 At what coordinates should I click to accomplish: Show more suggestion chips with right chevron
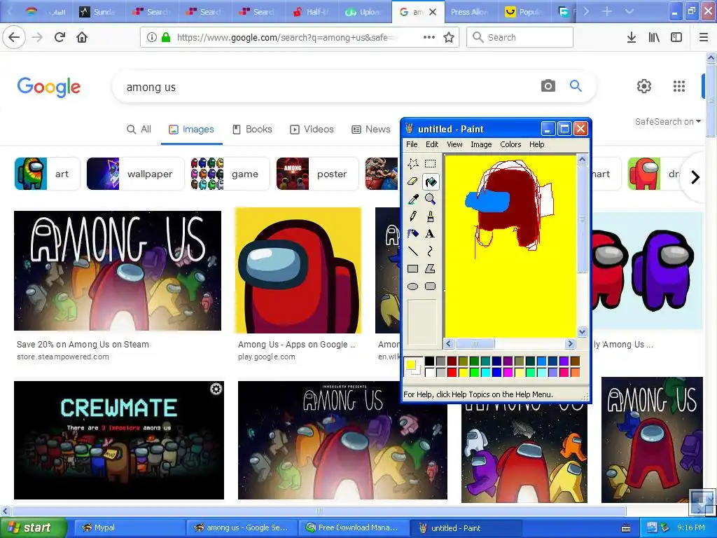695,177
